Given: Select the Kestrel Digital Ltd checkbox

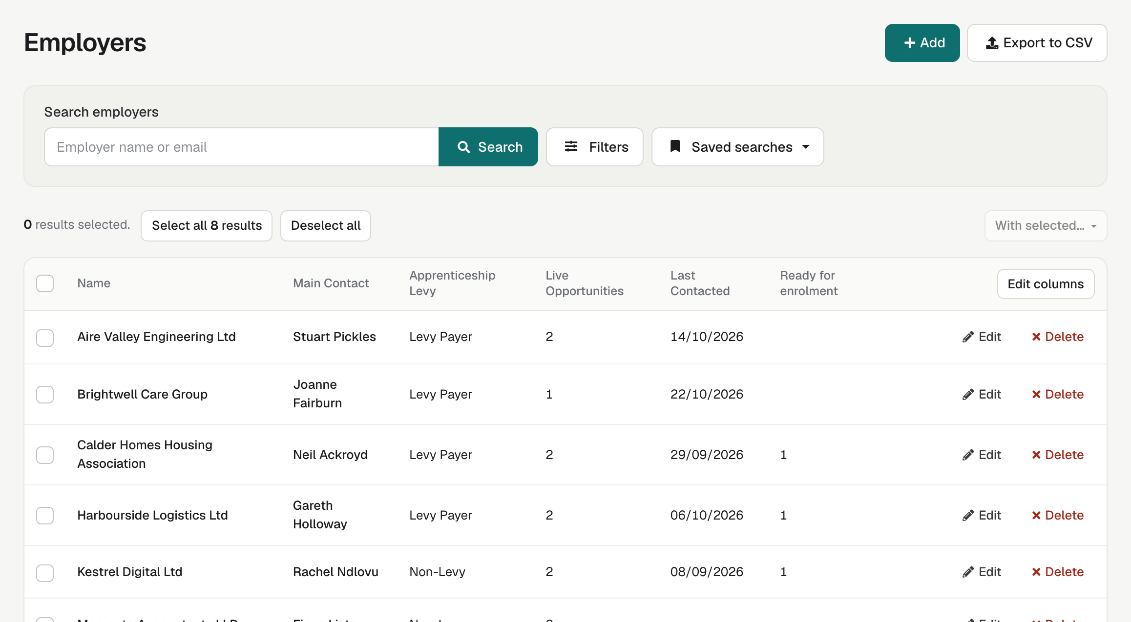Looking at the screenshot, I should click(x=45, y=573).
